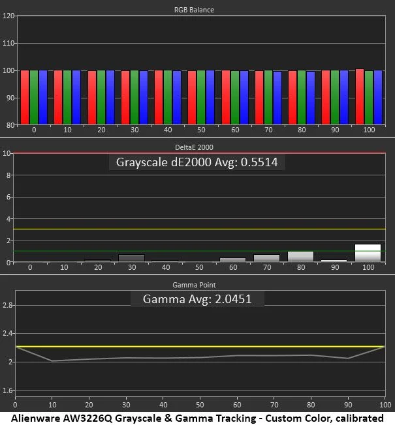Click the blue bar at 70 in RGB Balance
Screen dimensions: 395x425
277,98
